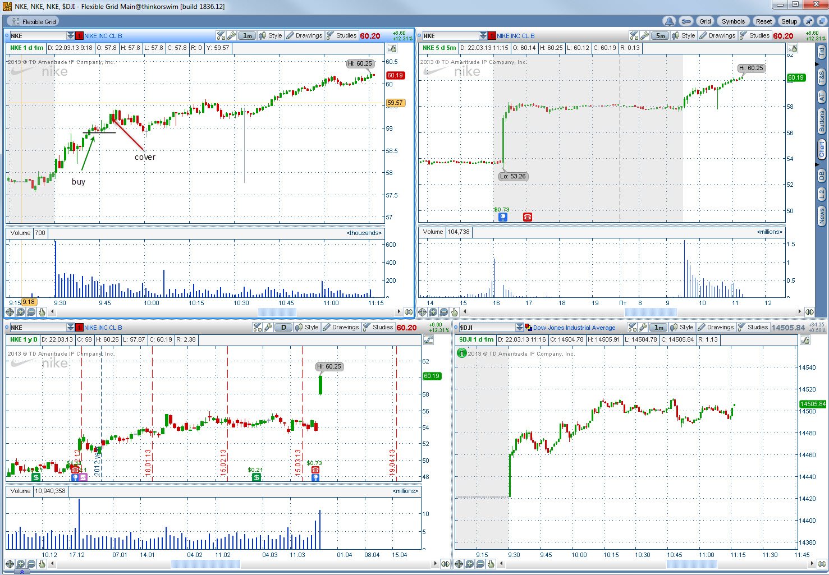Toggle the expand arrows under NKE 5m chart

809,312
